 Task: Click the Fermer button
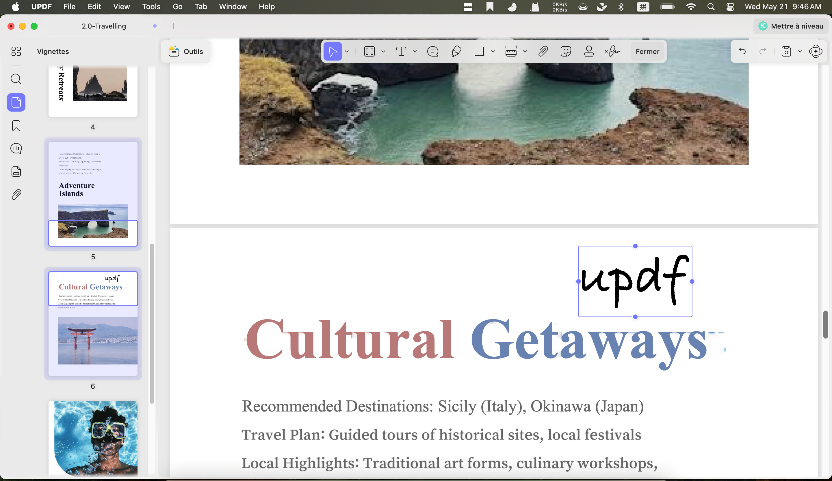point(647,51)
